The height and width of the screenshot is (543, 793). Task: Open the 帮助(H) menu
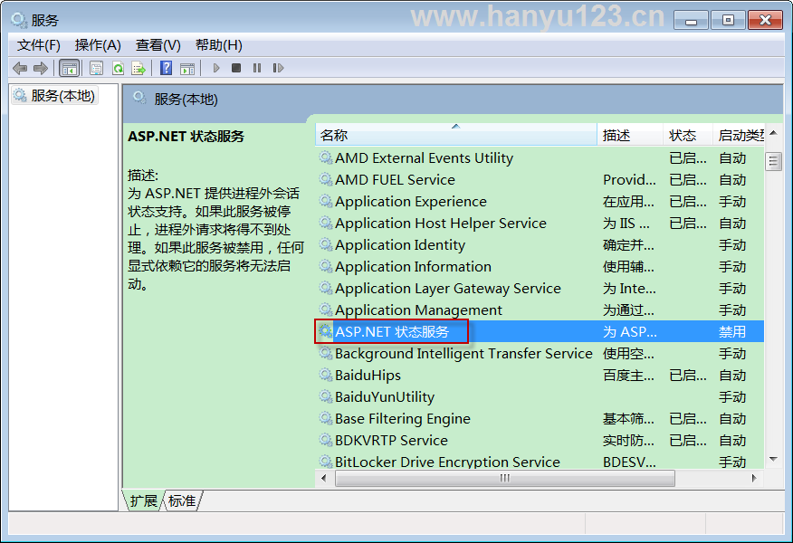click(218, 45)
